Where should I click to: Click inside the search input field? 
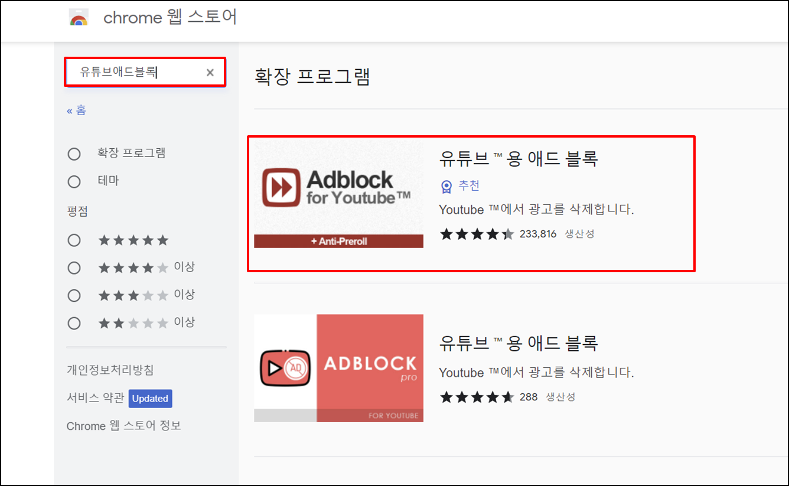[x=136, y=72]
